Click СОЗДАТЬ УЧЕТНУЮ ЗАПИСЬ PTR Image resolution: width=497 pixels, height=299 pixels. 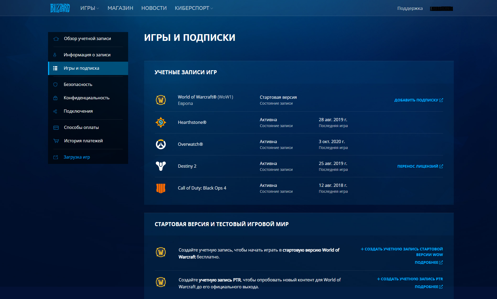(x=410, y=279)
